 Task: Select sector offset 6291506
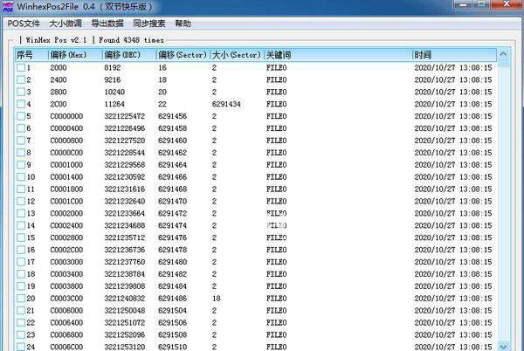click(x=172, y=322)
